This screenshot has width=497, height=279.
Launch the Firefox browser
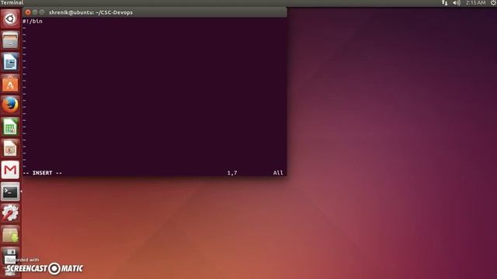10,105
